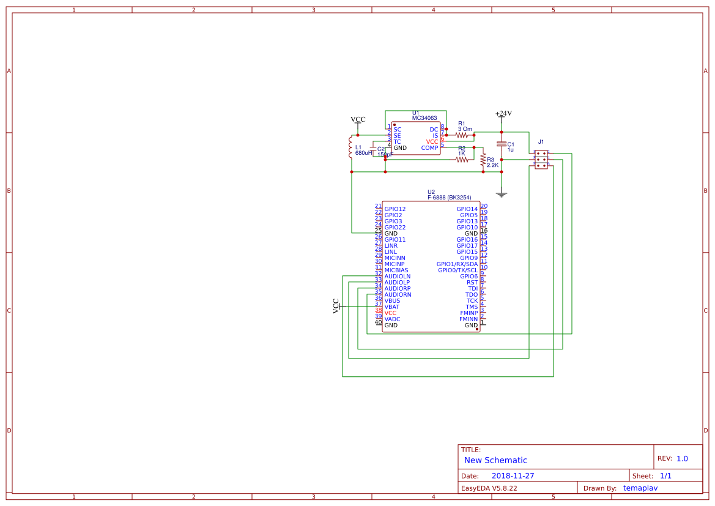The image size is (715, 506).
Task: Click the 'temaplav' drawn-by name
Action: [640, 488]
